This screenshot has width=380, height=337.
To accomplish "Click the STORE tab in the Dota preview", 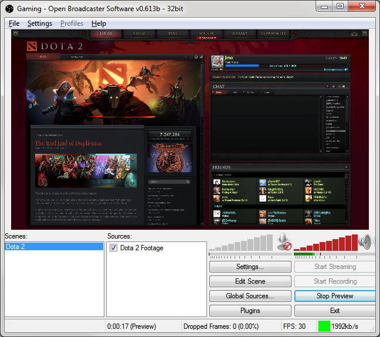I will (x=139, y=33).
